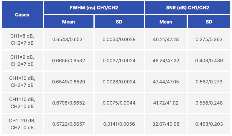Screen dimensions: 232x136
Task: Click the SD subheader under SNR
Action: [209, 22]
